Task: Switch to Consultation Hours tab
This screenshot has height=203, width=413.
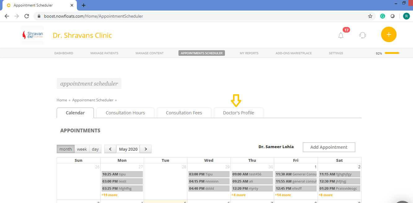Action: point(125,113)
